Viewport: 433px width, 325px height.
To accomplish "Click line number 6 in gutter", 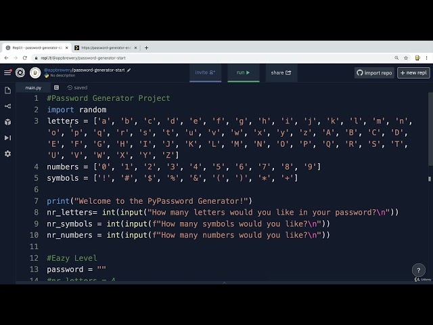I will [x=36, y=190].
